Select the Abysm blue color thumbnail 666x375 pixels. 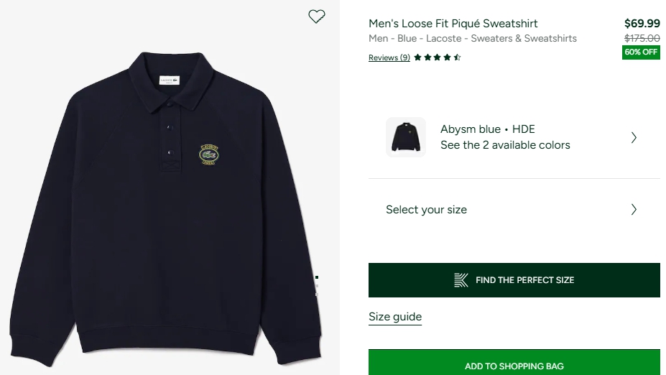pyautogui.click(x=406, y=137)
